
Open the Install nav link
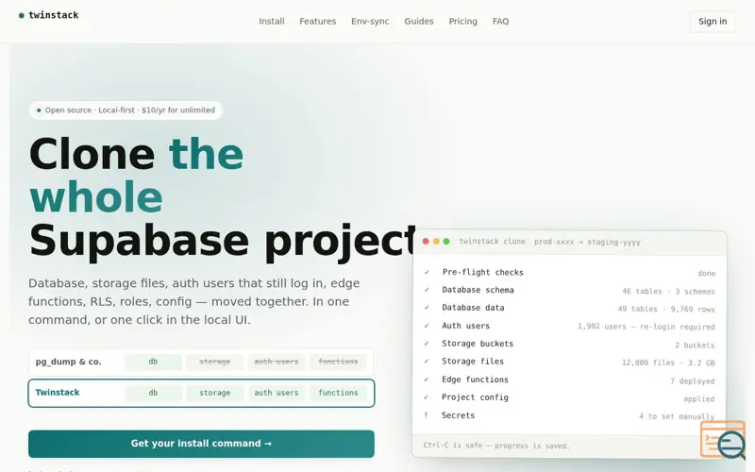tap(272, 21)
